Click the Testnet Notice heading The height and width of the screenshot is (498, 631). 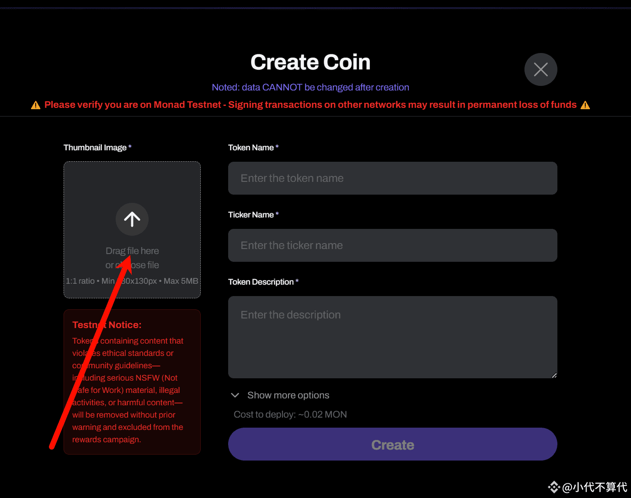point(107,325)
